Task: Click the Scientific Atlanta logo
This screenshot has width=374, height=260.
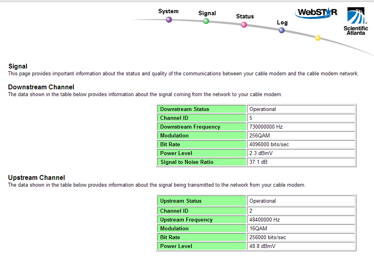Action: 356,21
